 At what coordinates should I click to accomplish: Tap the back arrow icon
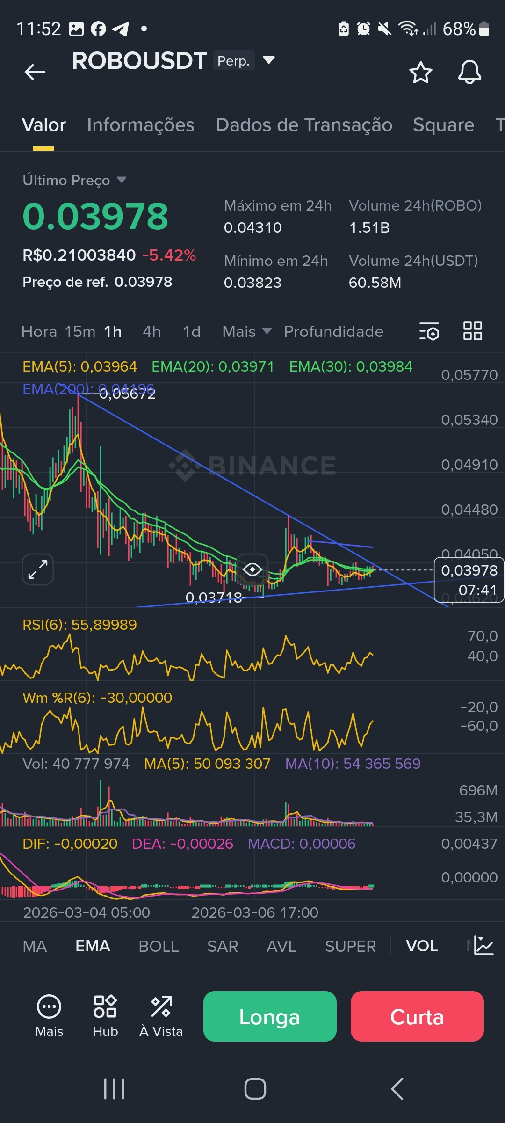tap(35, 72)
